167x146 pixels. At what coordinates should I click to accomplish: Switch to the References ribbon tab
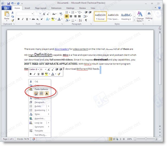pos(56,8)
